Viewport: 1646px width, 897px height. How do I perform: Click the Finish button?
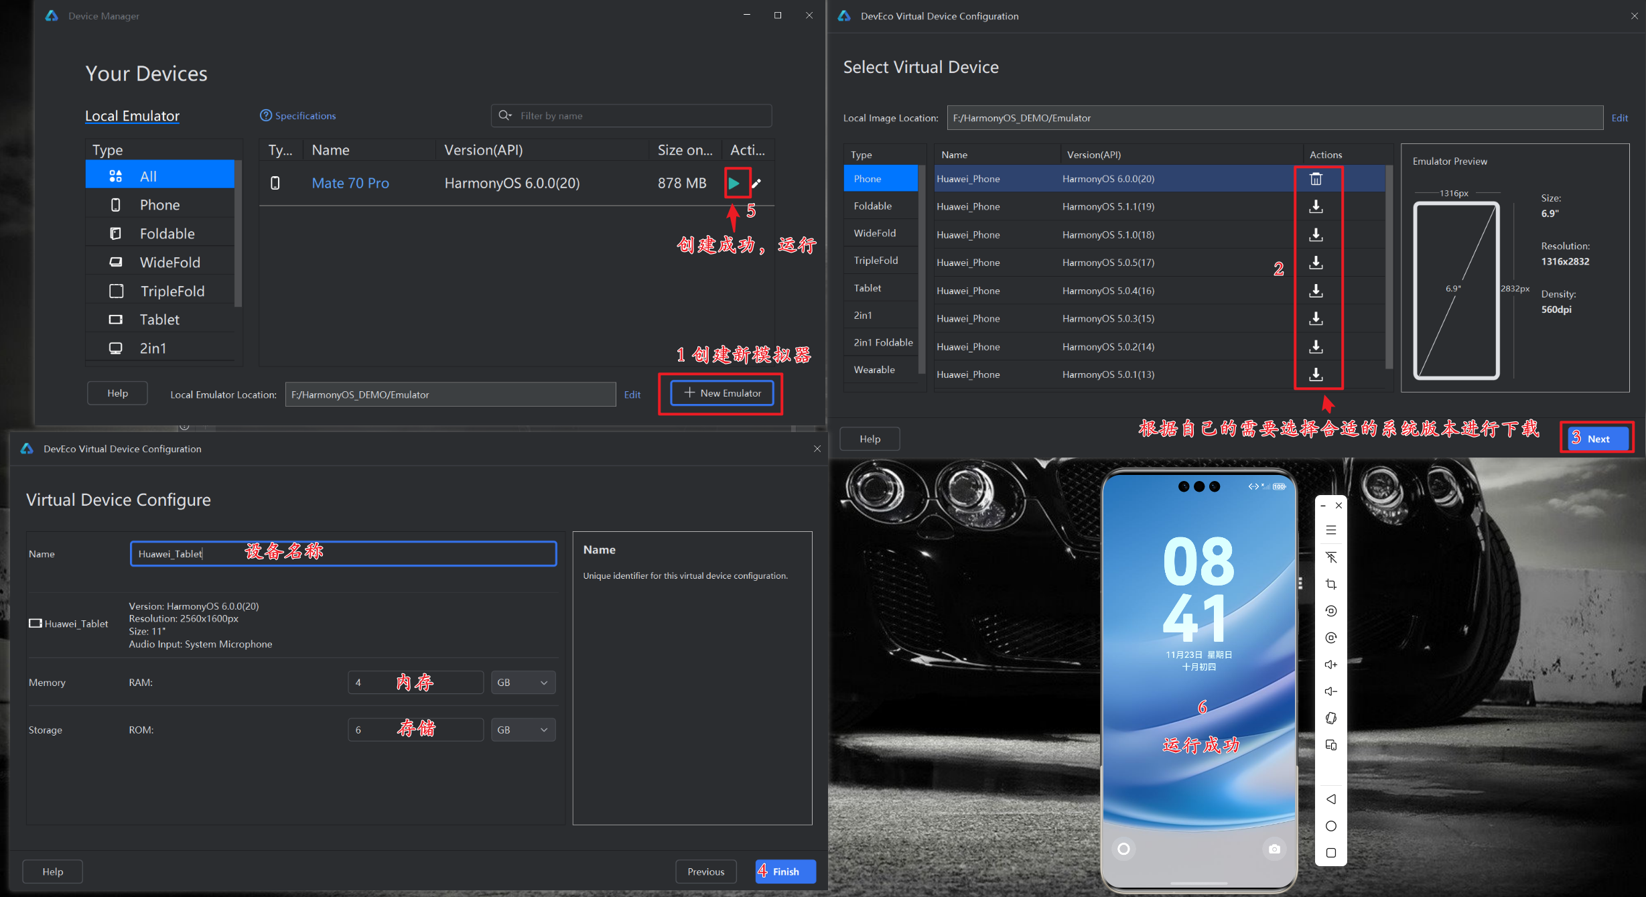[x=785, y=872]
